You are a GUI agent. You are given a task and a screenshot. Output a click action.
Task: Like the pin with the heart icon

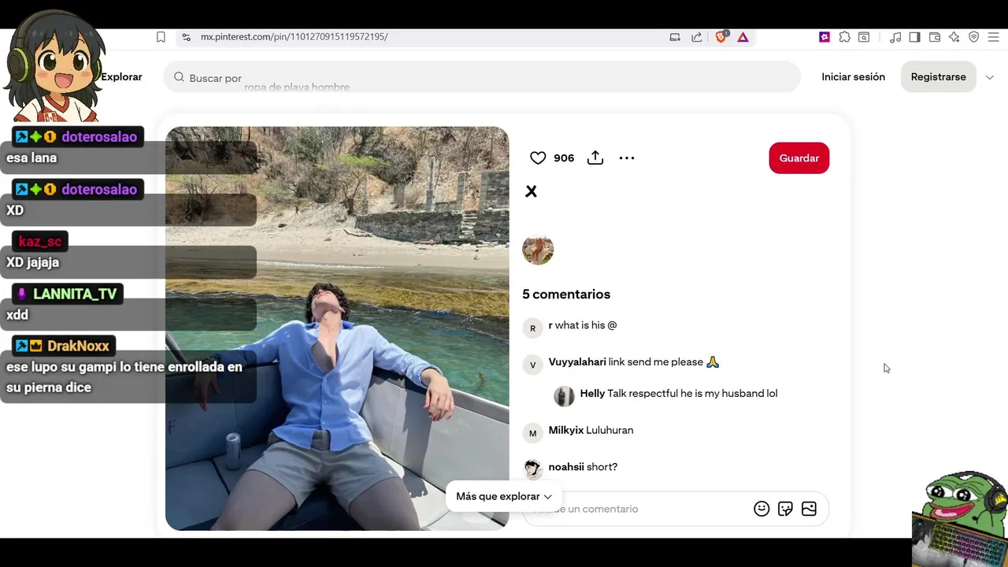point(538,158)
